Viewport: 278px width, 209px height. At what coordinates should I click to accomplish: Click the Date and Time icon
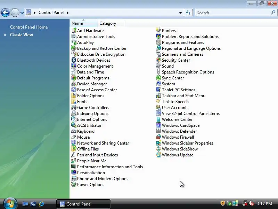coord(74,72)
